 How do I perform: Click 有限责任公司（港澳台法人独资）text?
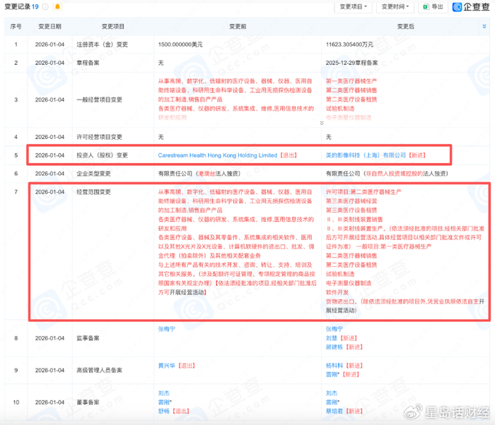[x=199, y=174]
